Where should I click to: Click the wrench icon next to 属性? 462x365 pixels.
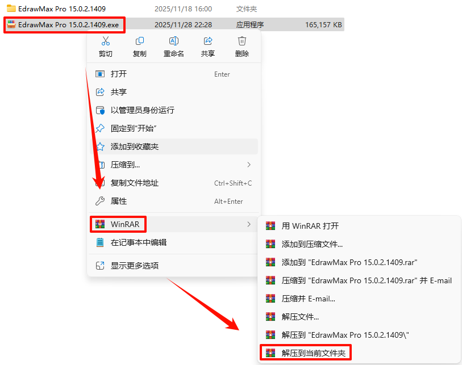100,201
